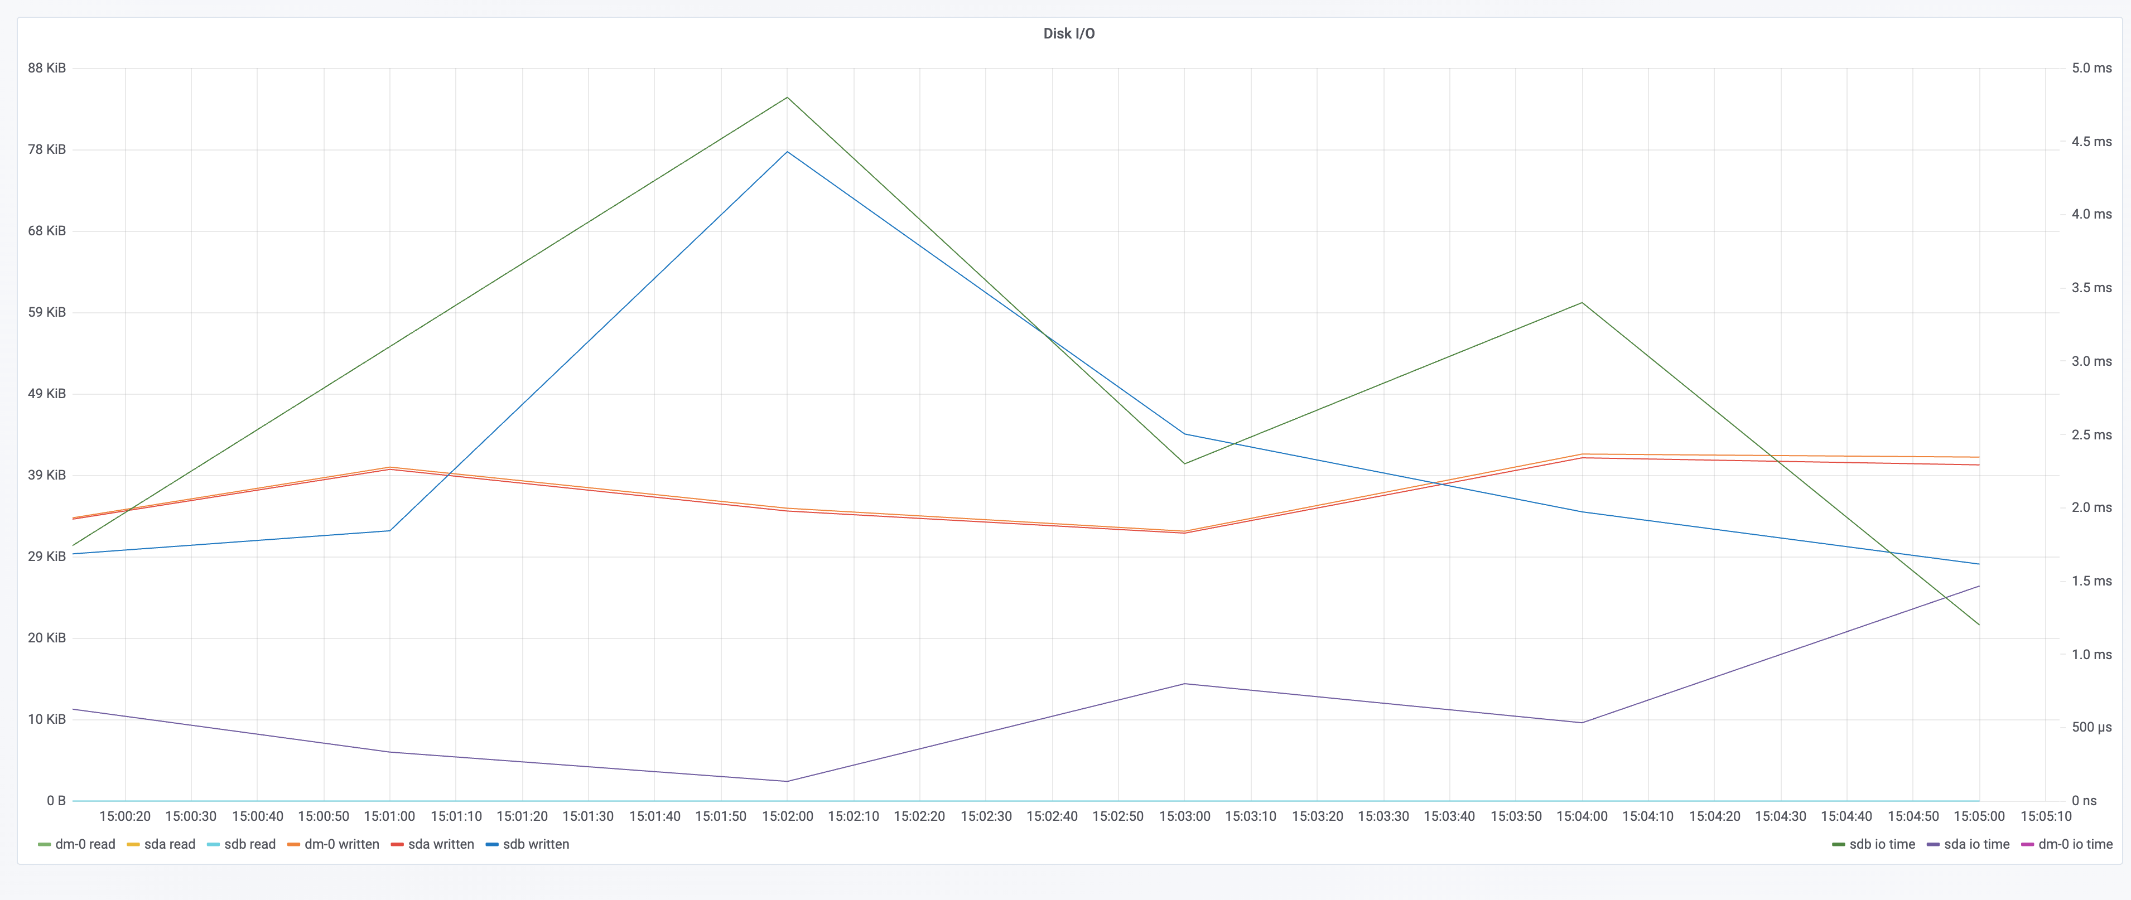Click the sda read legend color icon
This screenshot has height=900, width=2131.
point(132,845)
